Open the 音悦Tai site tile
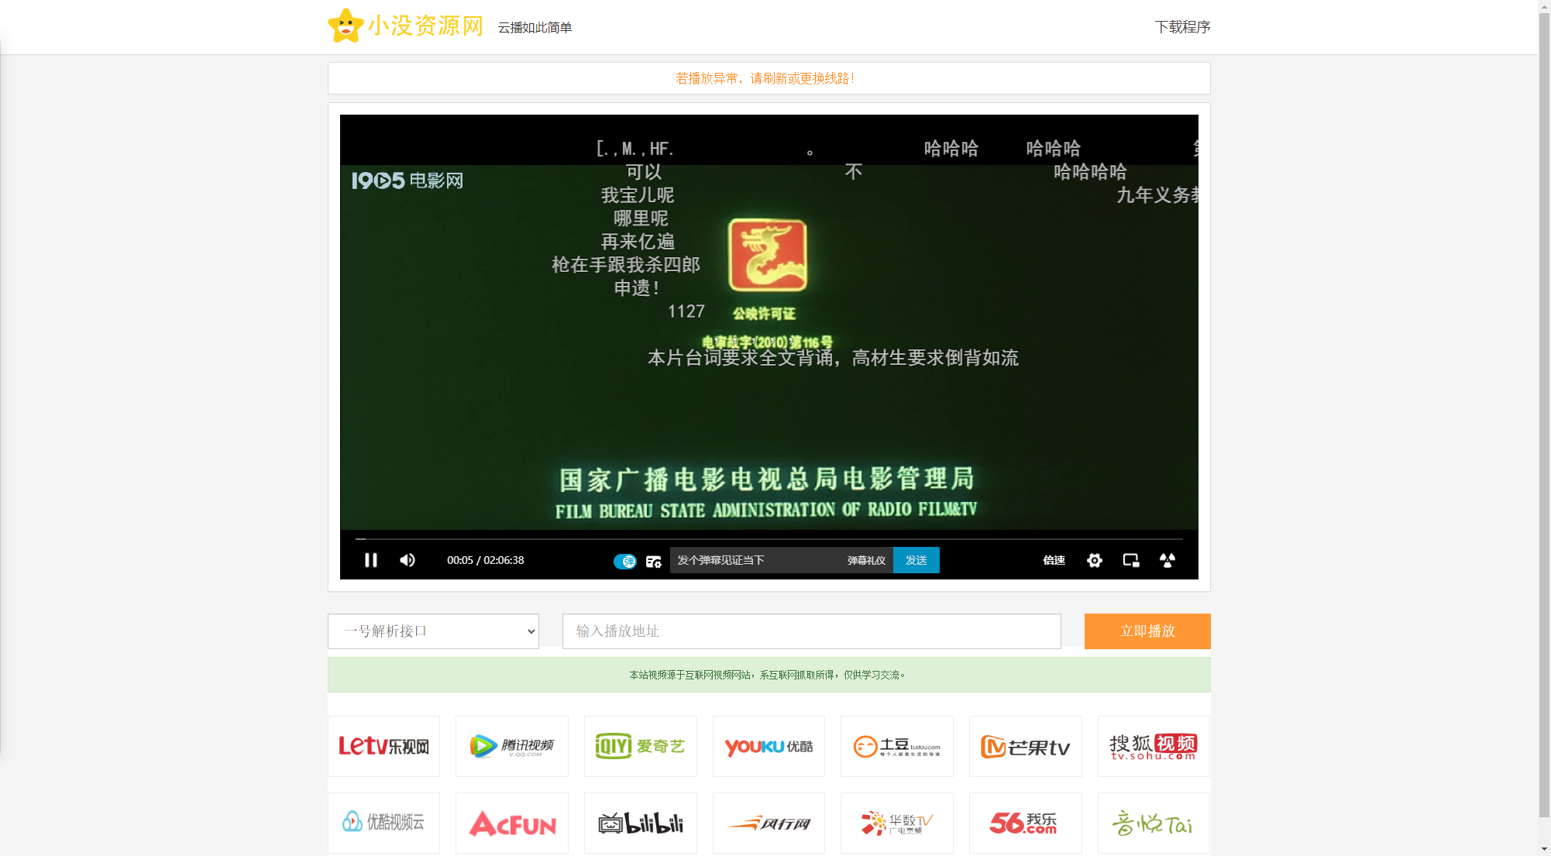The image size is (1551, 856). pyautogui.click(x=1154, y=823)
